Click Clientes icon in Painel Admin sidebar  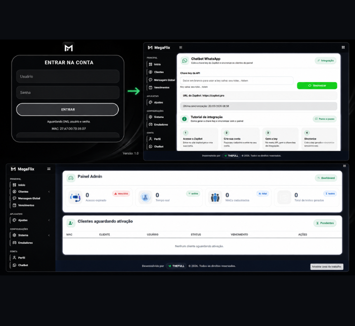click(x=14, y=192)
